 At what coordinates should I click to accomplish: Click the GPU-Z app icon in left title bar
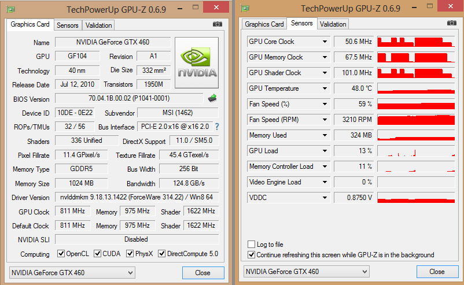[10, 9]
